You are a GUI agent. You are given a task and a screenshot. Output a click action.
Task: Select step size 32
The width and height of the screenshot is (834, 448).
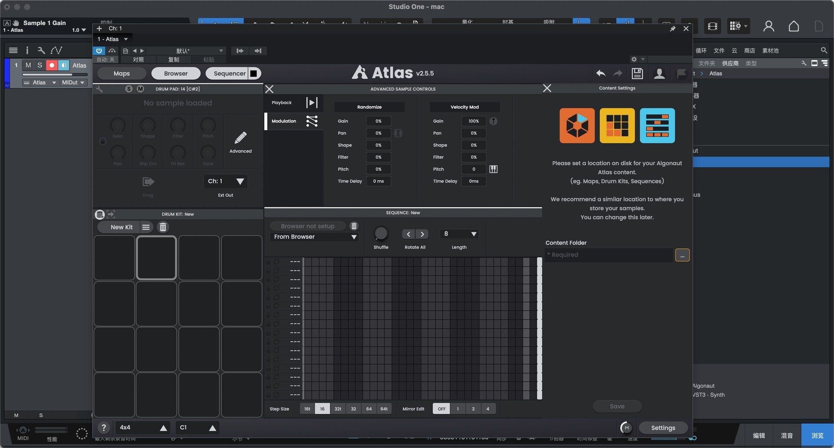[353, 409]
